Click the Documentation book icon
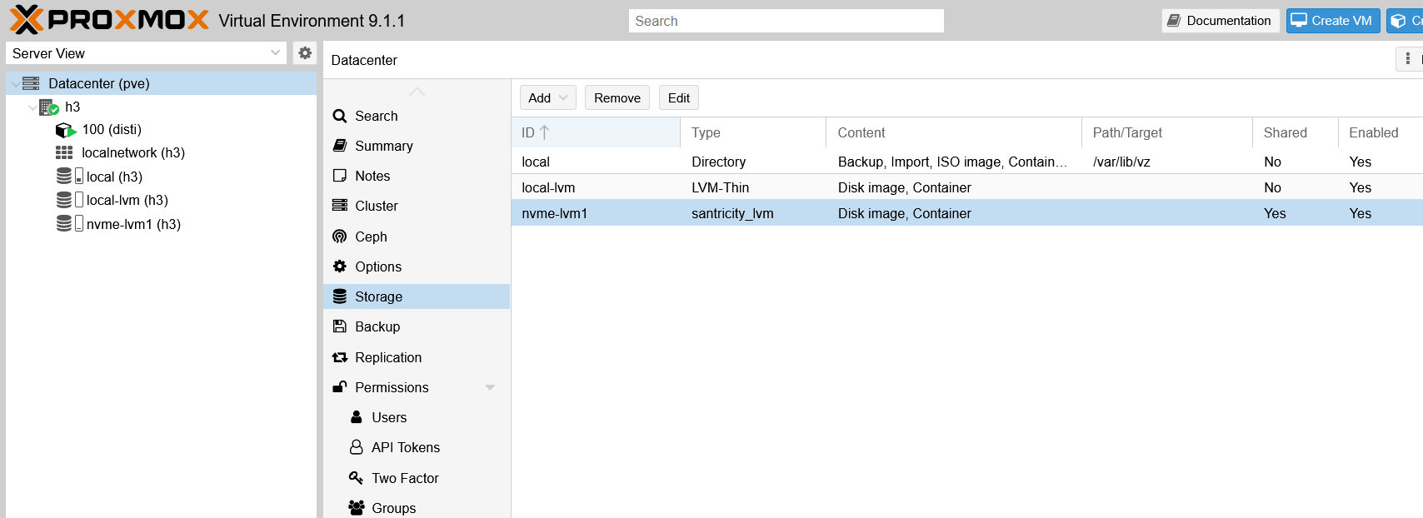Viewport: 1423px width, 518px height. (1174, 21)
